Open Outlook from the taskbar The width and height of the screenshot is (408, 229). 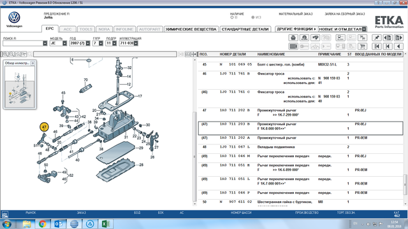tap(58, 224)
